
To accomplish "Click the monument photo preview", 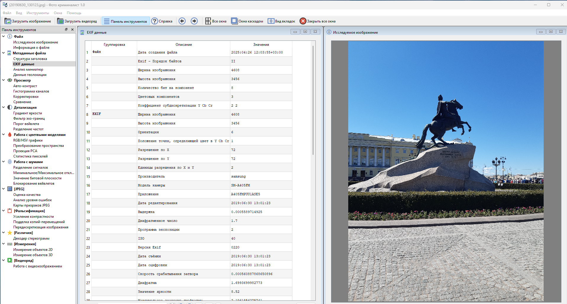I will tap(446, 171).
